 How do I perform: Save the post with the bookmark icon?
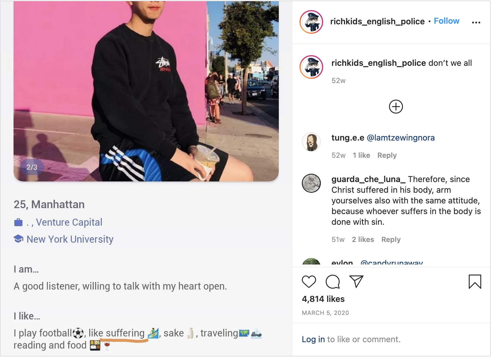point(475,282)
